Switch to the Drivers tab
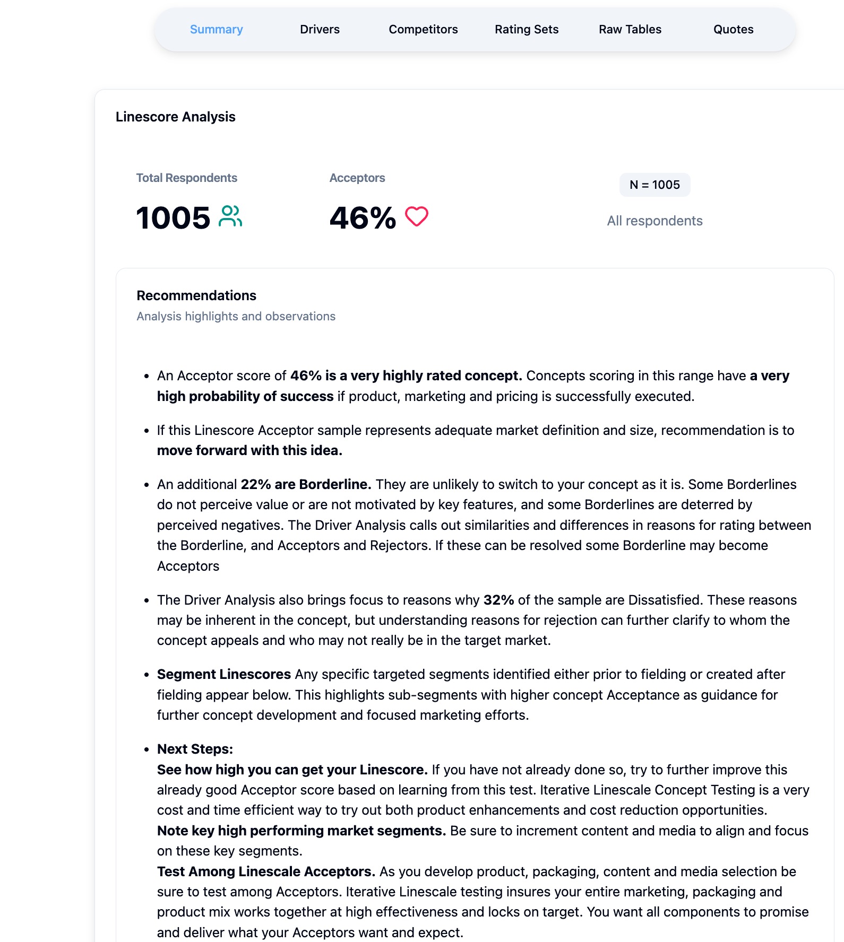This screenshot has width=844, height=942. [320, 29]
